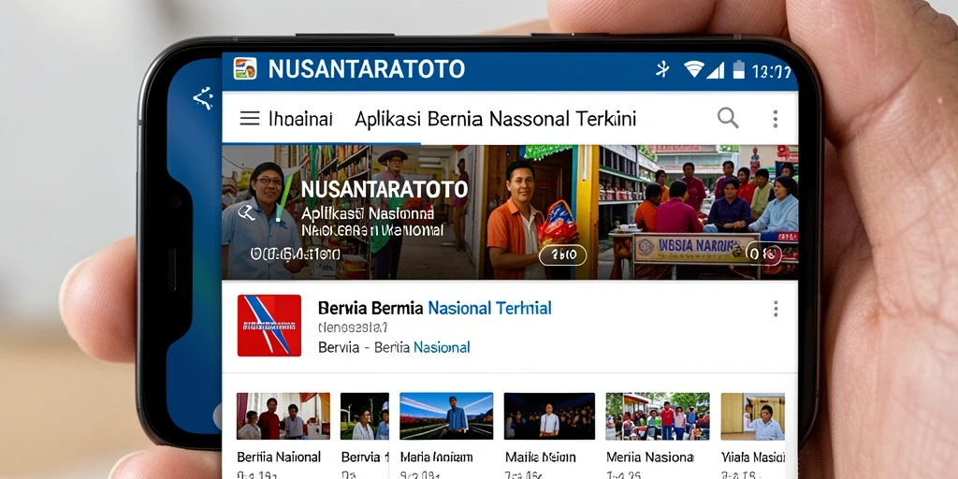Open the second news thumbnail labeled Bervia
The height and width of the screenshot is (479, 958).
(364, 416)
